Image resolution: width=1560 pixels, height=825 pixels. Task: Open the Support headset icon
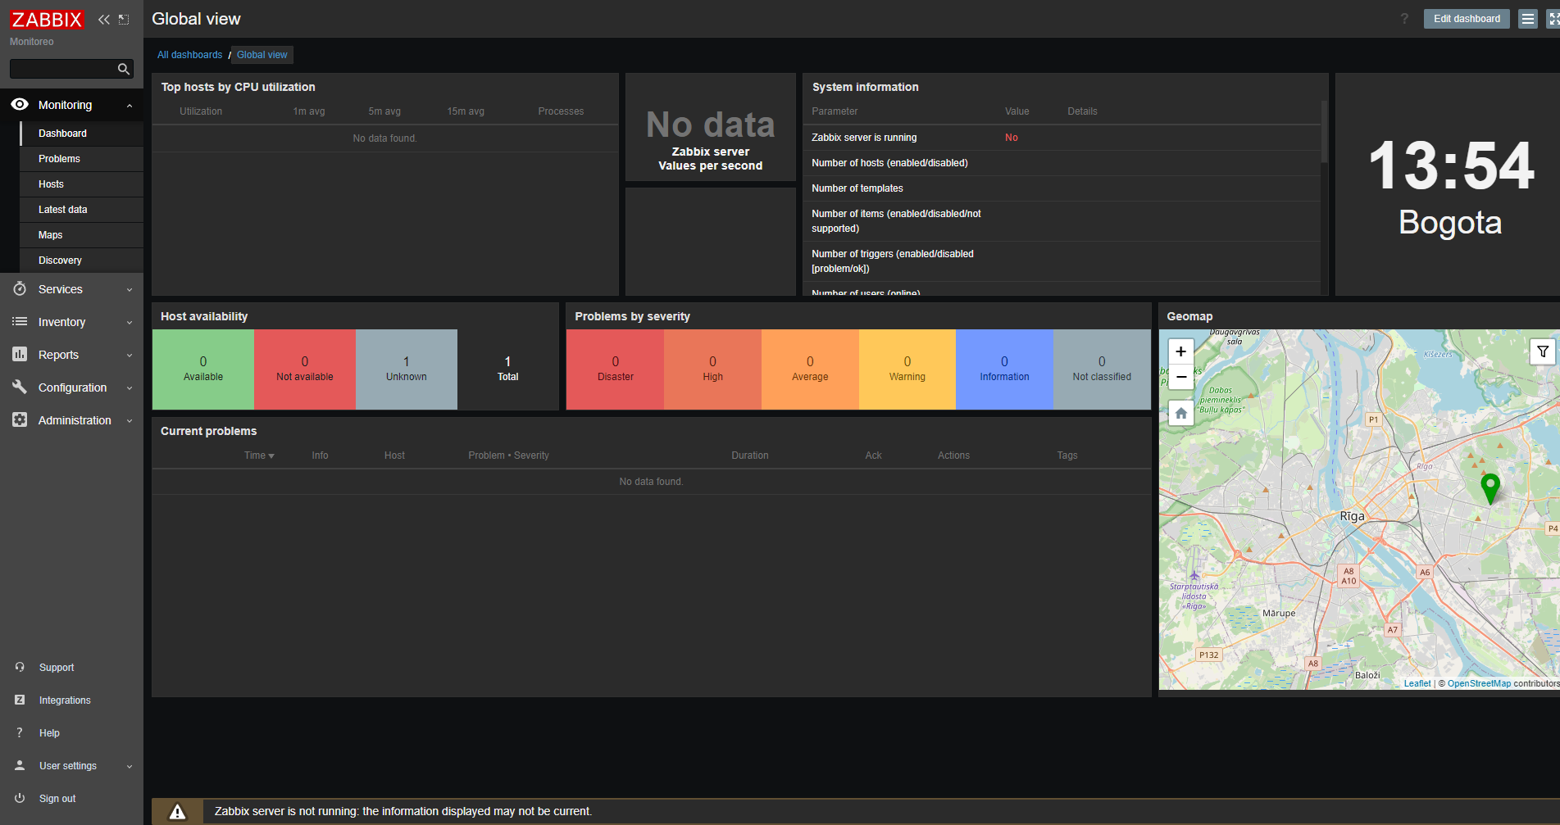click(20, 667)
